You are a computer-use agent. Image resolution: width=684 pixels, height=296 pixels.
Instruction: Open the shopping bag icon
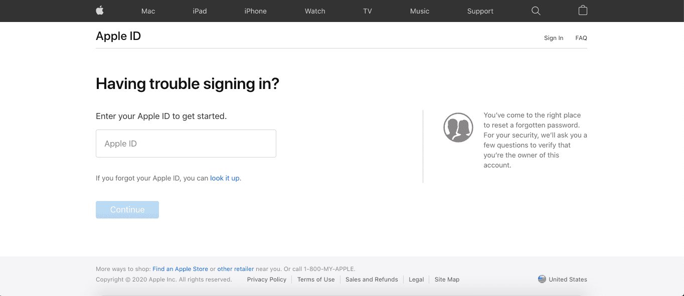coord(583,10)
